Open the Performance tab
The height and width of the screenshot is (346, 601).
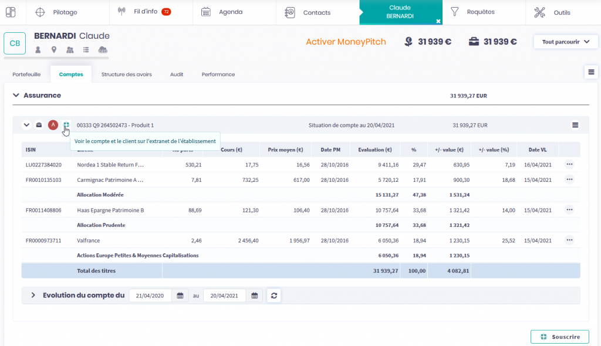(x=218, y=74)
